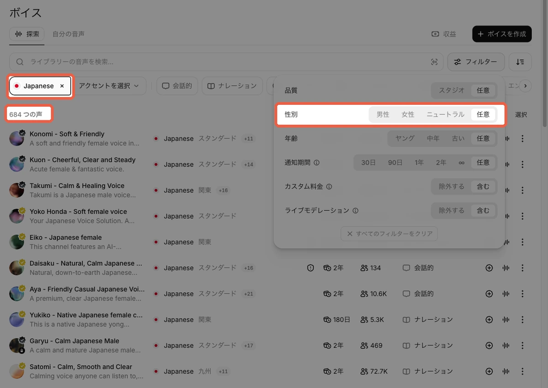548x388 pixels.
Task: Focus the voice library search field
Action: coord(226,62)
